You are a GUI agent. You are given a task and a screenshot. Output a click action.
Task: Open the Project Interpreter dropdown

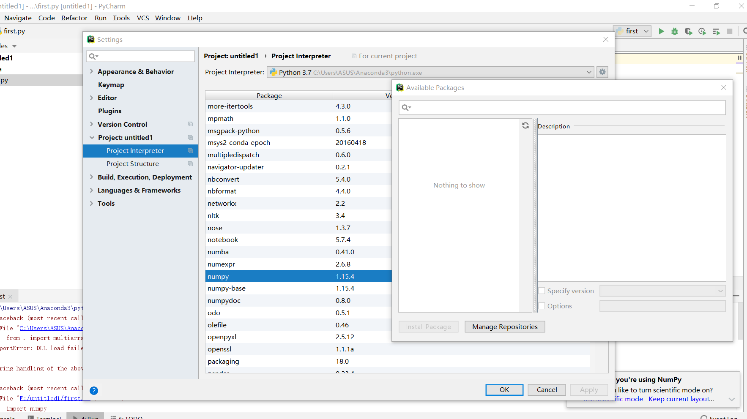click(x=589, y=72)
